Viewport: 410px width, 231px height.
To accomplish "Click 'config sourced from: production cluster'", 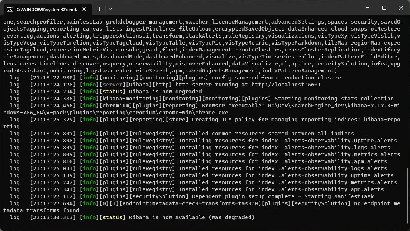I will pos(276,78).
